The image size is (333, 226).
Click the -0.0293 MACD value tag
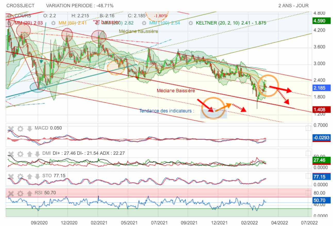321,138
